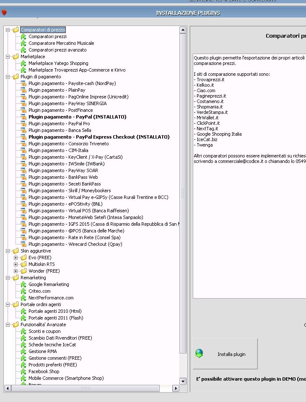Click the puzzle icon beside Facebook Shop

click(x=23, y=371)
